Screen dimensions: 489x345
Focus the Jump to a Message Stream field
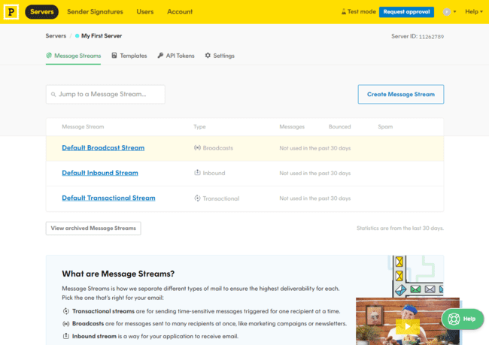[x=105, y=94]
